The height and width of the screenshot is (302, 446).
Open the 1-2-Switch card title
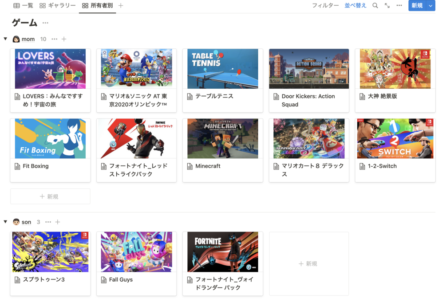[x=382, y=166]
